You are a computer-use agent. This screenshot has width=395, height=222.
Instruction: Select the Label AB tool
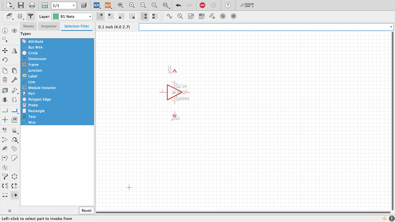(x=14, y=120)
